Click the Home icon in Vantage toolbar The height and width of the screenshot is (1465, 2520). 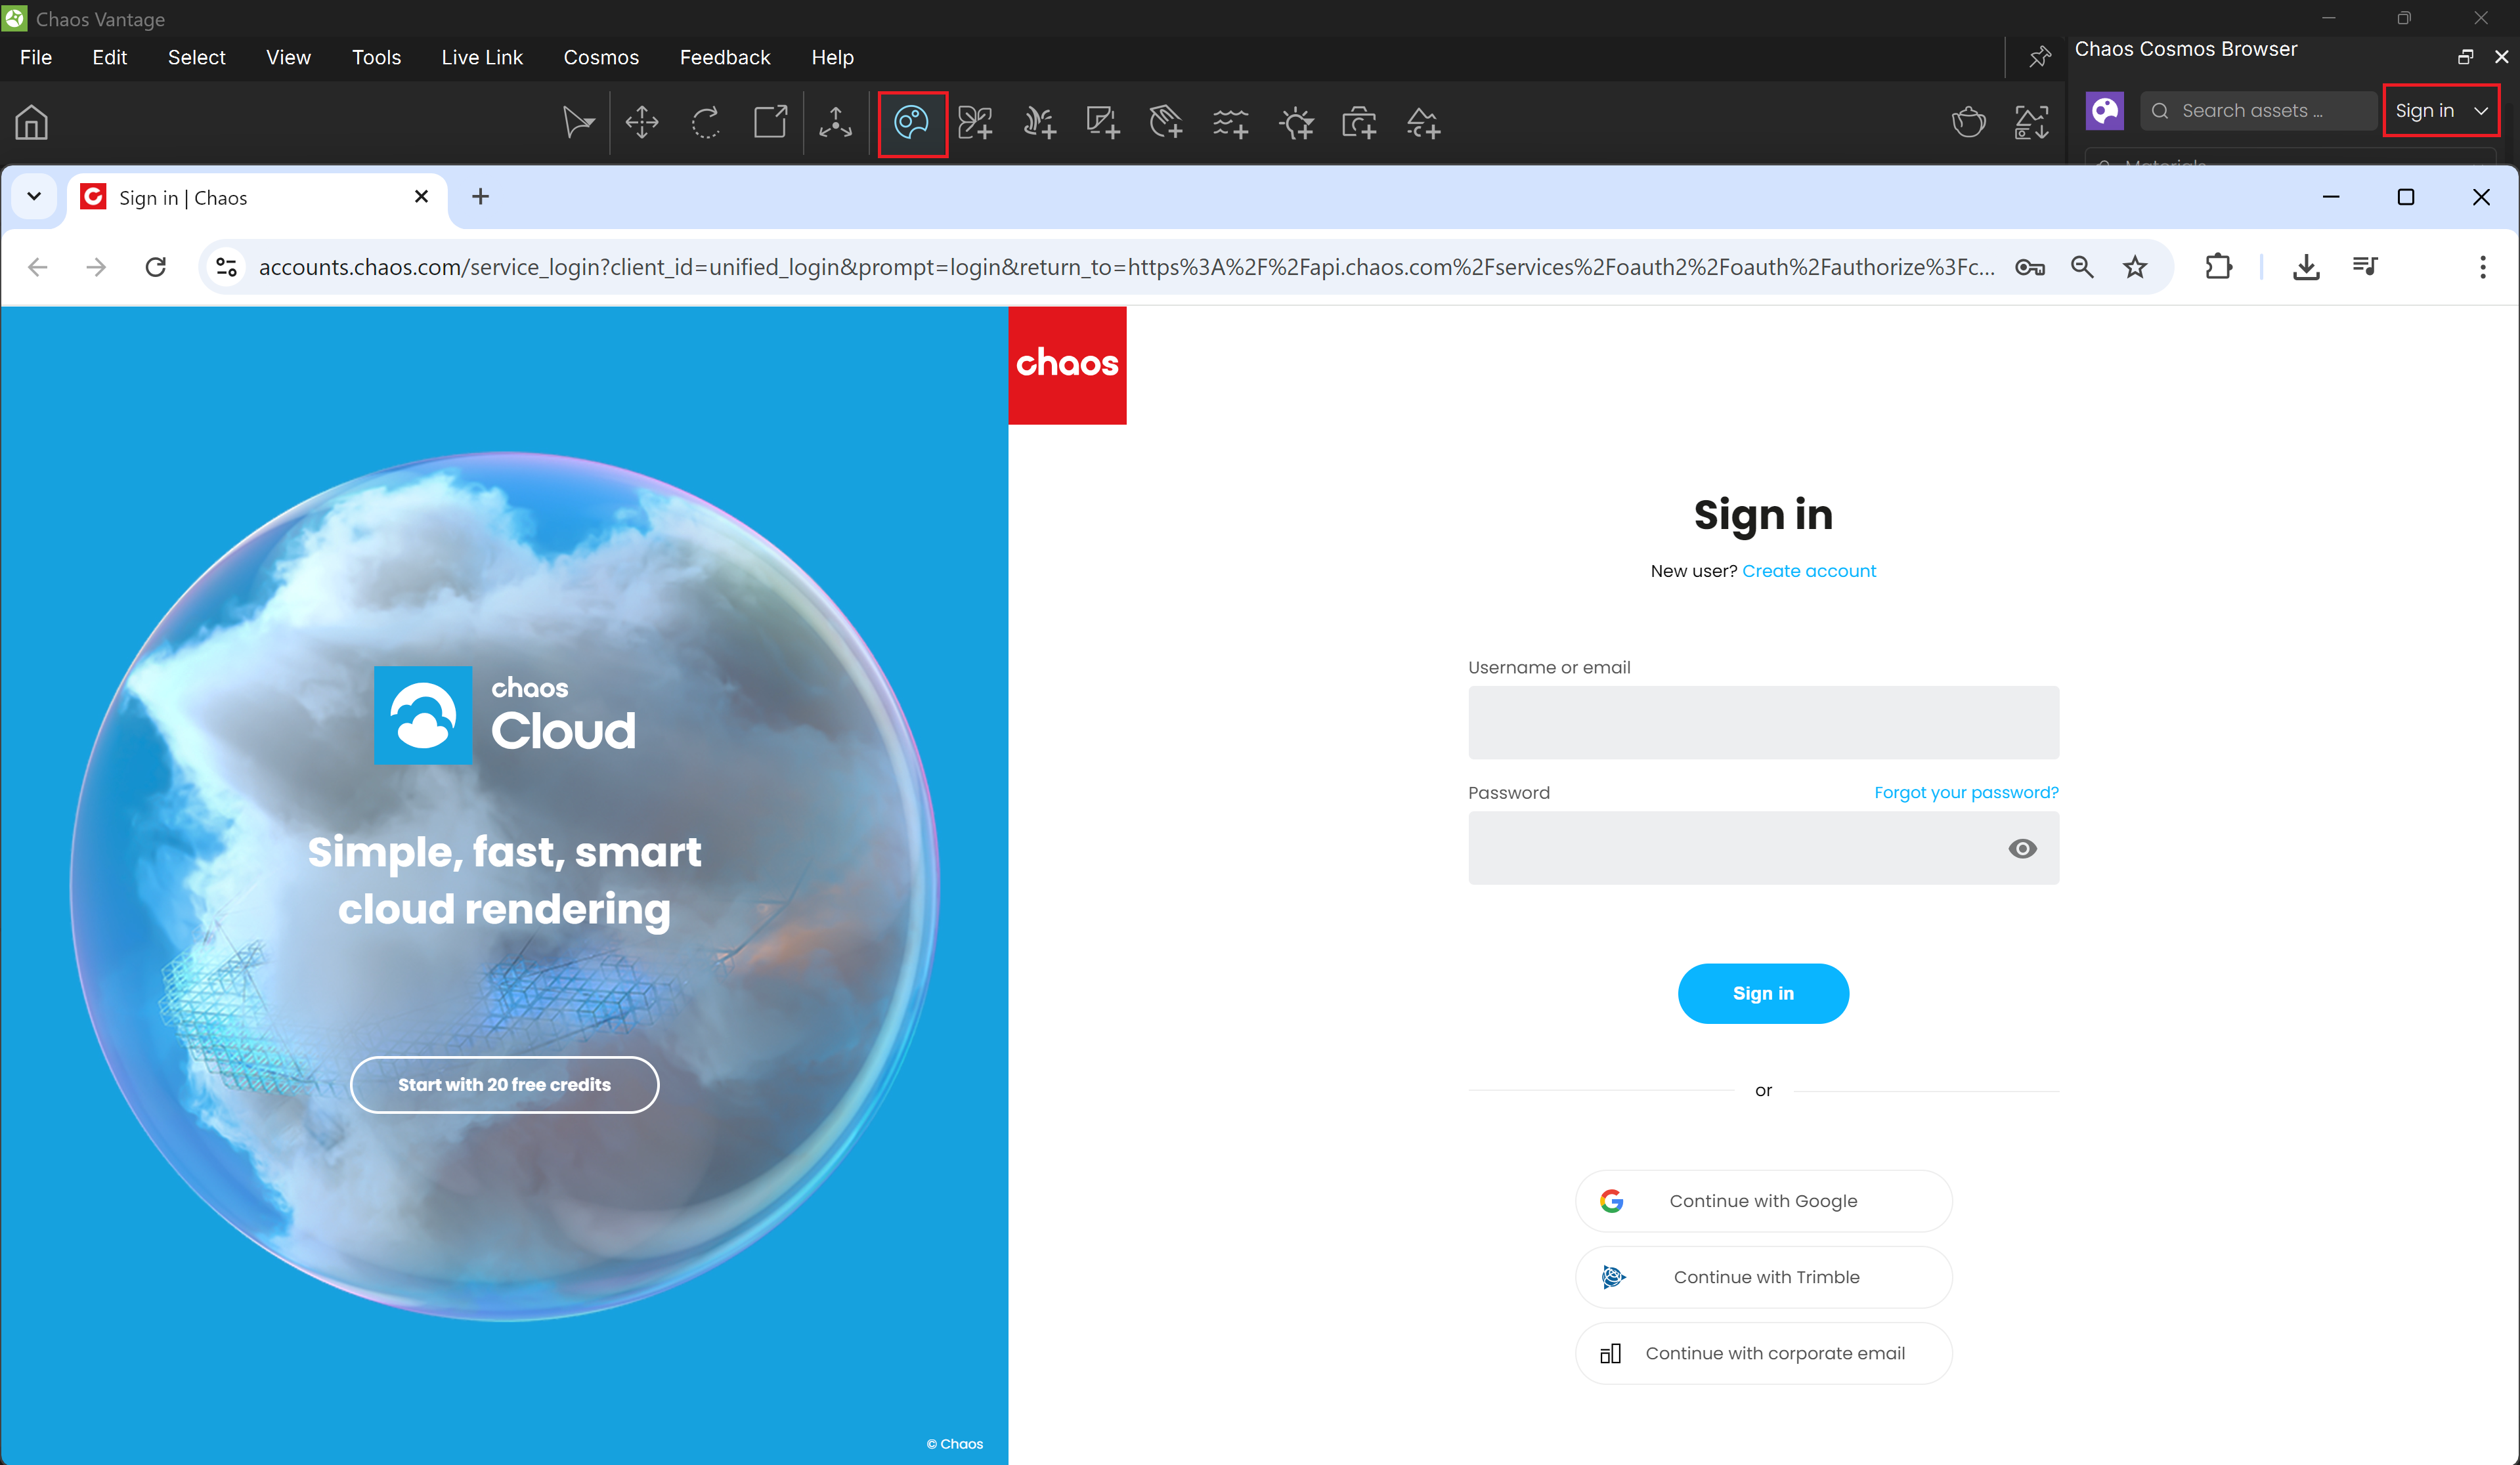point(32,123)
